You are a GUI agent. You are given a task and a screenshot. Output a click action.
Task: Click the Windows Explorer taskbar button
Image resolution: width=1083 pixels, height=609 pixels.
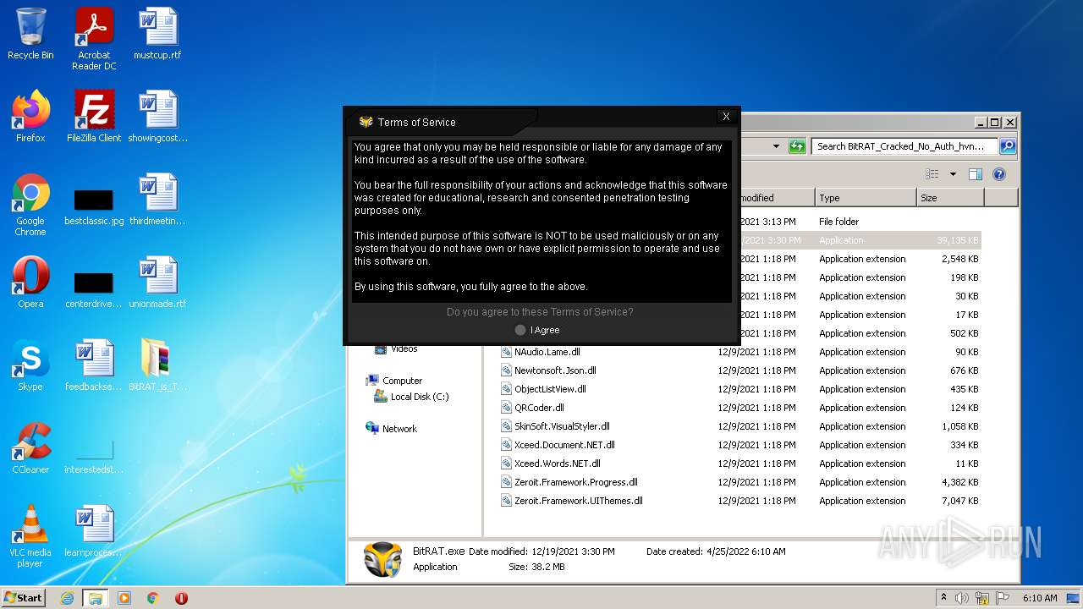[x=95, y=598]
